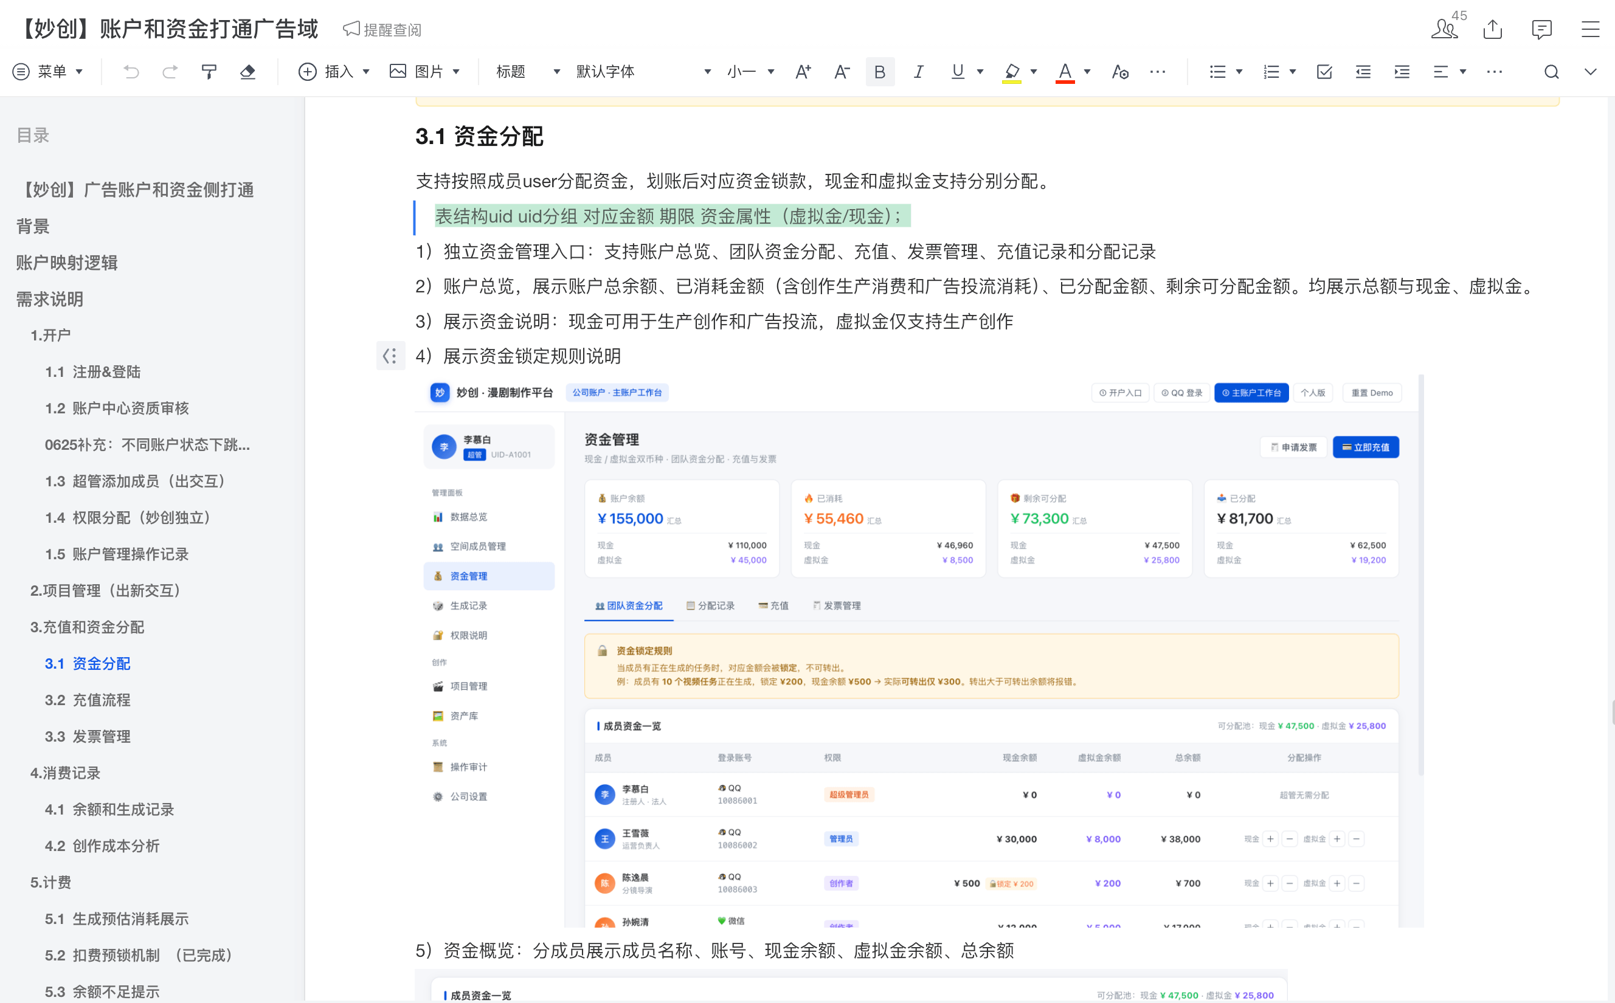Increase paragraph indent

[1402, 72]
